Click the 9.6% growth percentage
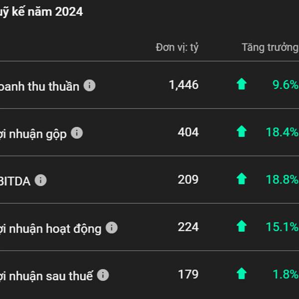299x299 pixels. point(286,85)
